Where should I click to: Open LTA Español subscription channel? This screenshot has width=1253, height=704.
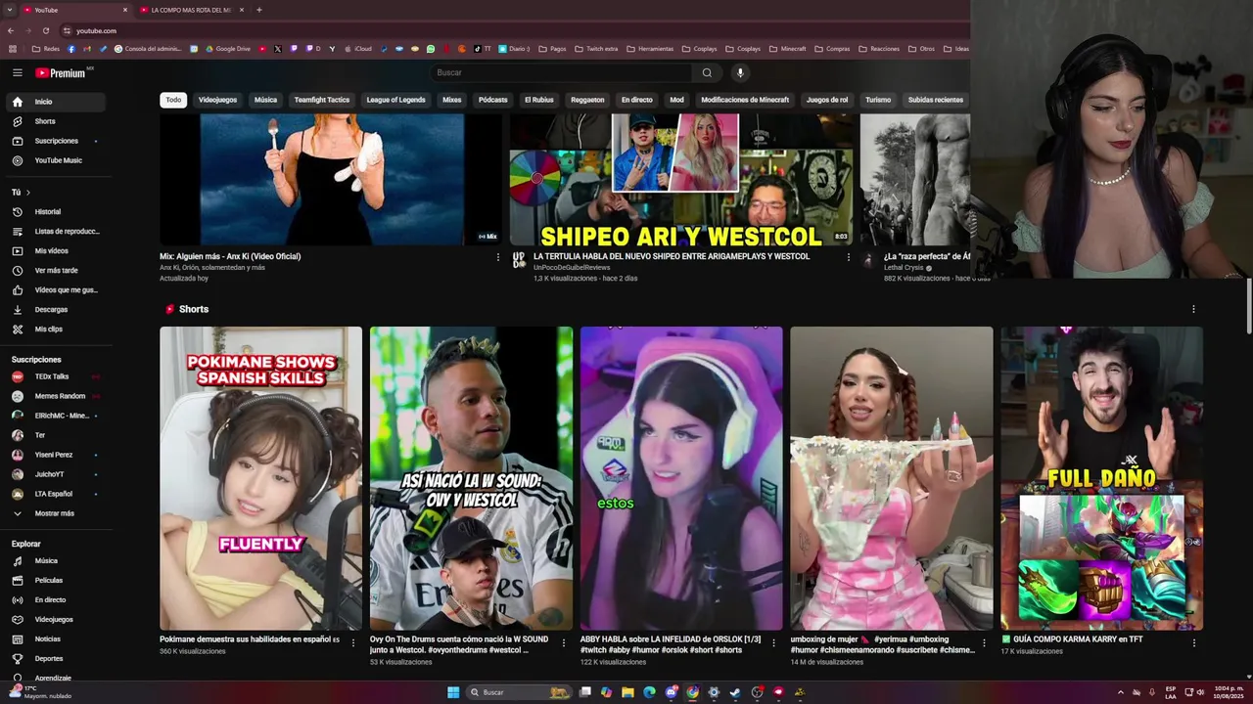[56, 494]
